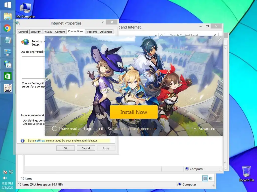This screenshot has height=192, width=257.
Task: Click the Install Now button
Action: point(134,112)
